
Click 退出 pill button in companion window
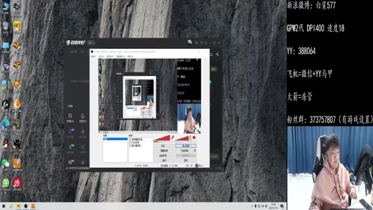[x=214, y=69]
